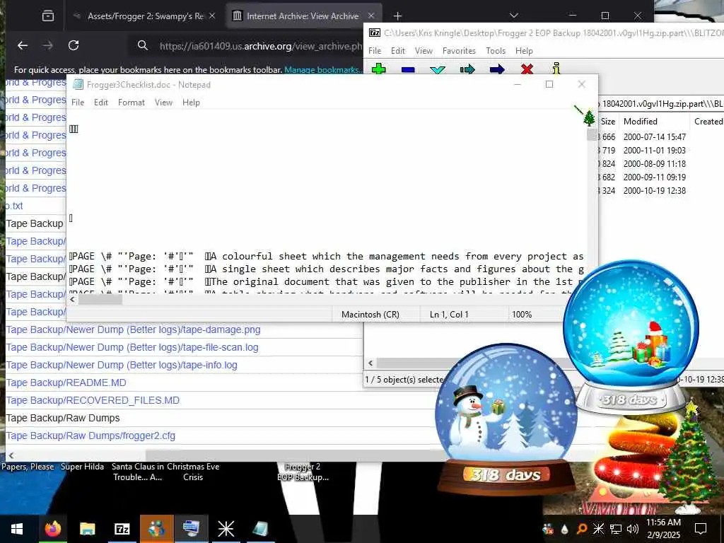Click Notepad horizontal scrollbar thumb
Screen dimensions: 724x543
[100, 299]
